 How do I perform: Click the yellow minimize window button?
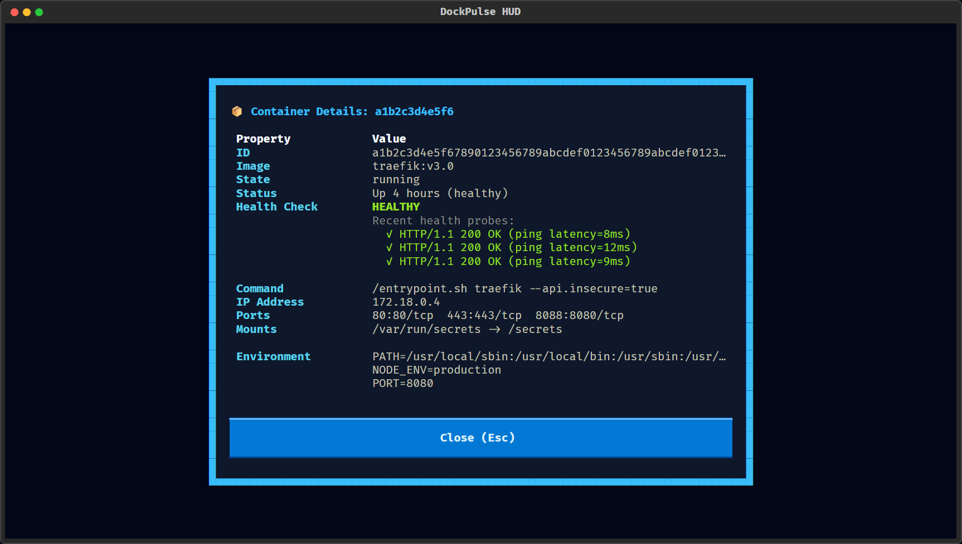tap(27, 12)
